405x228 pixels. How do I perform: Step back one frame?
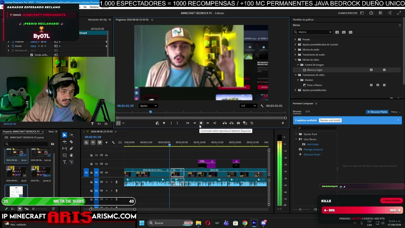tap(194, 123)
